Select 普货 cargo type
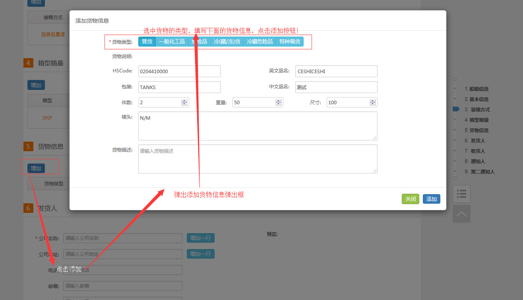This screenshot has width=523, height=300. pyautogui.click(x=147, y=41)
